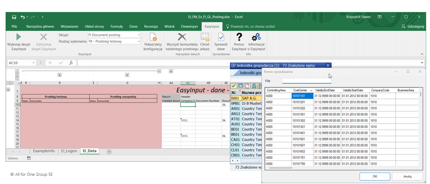Show column outline level 2
430x184 pixels.
click(x=17, y=75)
